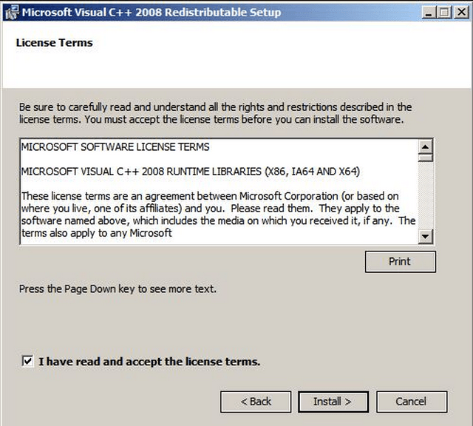Click the setup installer icon in title bar
This screenshot has height=426, width=473.
click(12, 13)
